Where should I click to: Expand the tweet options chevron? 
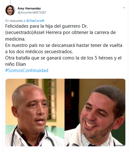click(x=124, y=8)
